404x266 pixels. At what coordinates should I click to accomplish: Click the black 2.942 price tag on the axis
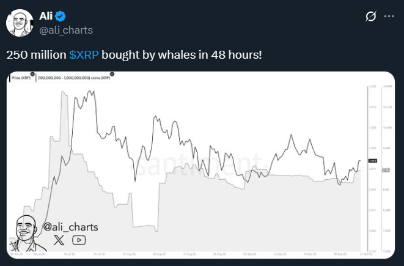click(x=373, y=161)
